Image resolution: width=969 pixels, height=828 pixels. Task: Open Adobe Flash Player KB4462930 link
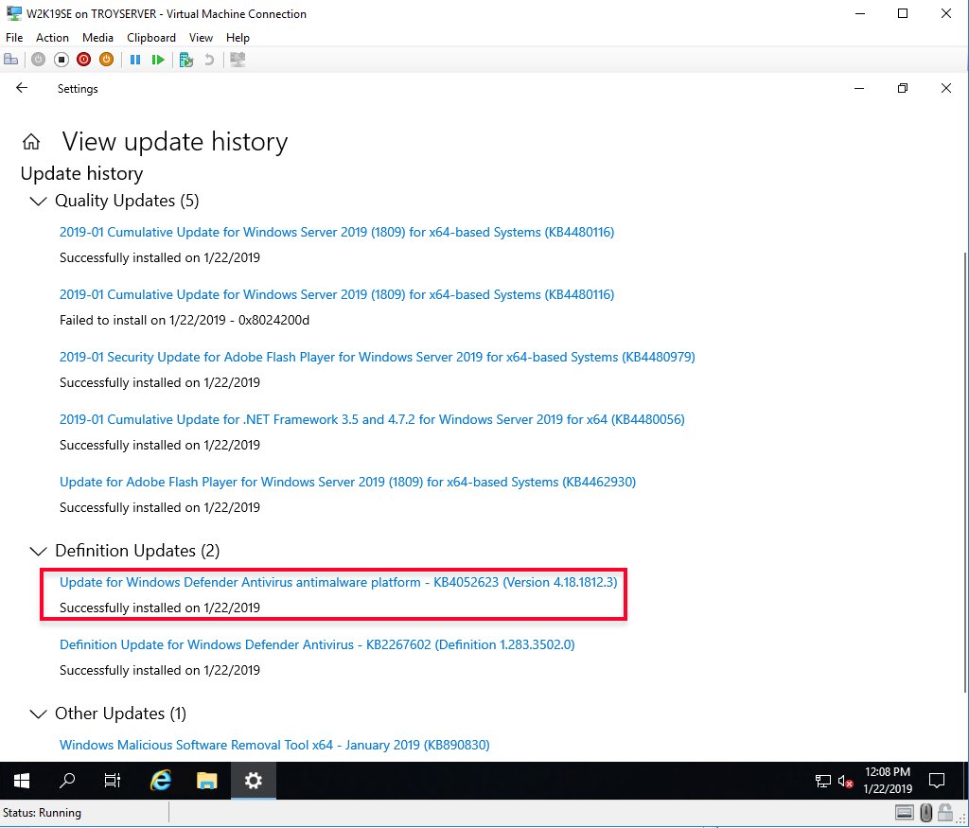[x=347, y=482]
